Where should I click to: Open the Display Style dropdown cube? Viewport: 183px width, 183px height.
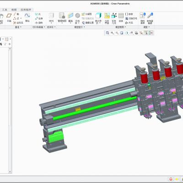click(98, 18)
